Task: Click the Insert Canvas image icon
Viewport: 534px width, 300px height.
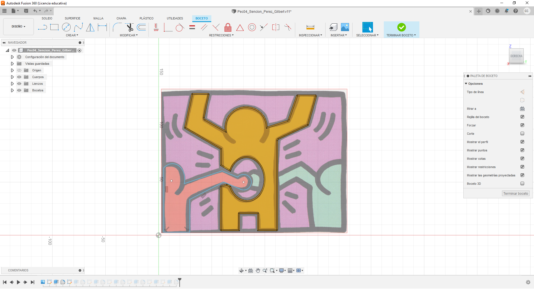Action: coord(345,27)
